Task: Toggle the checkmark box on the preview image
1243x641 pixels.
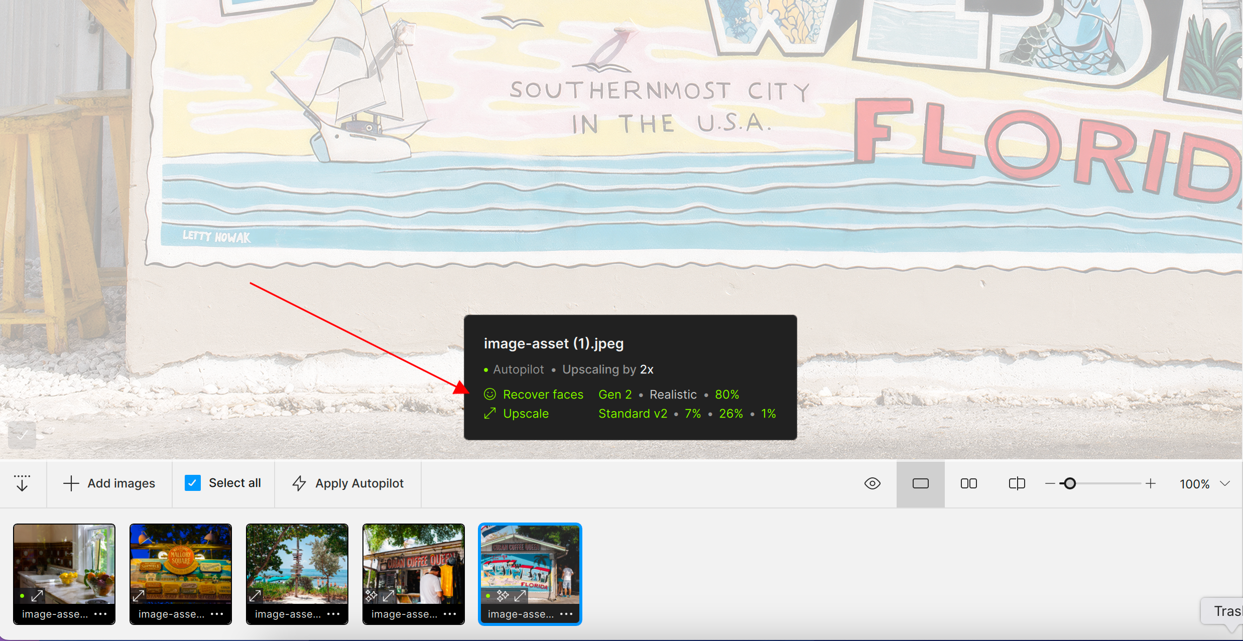Action: (x=22, y=435)
